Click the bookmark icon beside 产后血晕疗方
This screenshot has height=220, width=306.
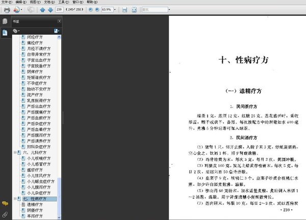click(23, 129)
